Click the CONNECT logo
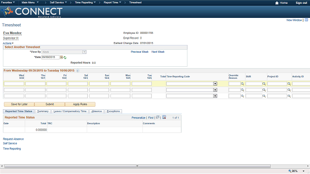310x174 pixels. coord(32,12)
